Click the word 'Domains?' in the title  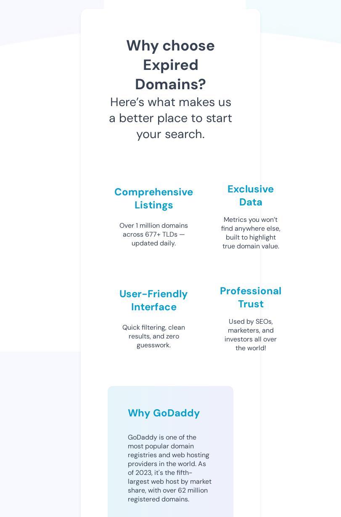170,84
